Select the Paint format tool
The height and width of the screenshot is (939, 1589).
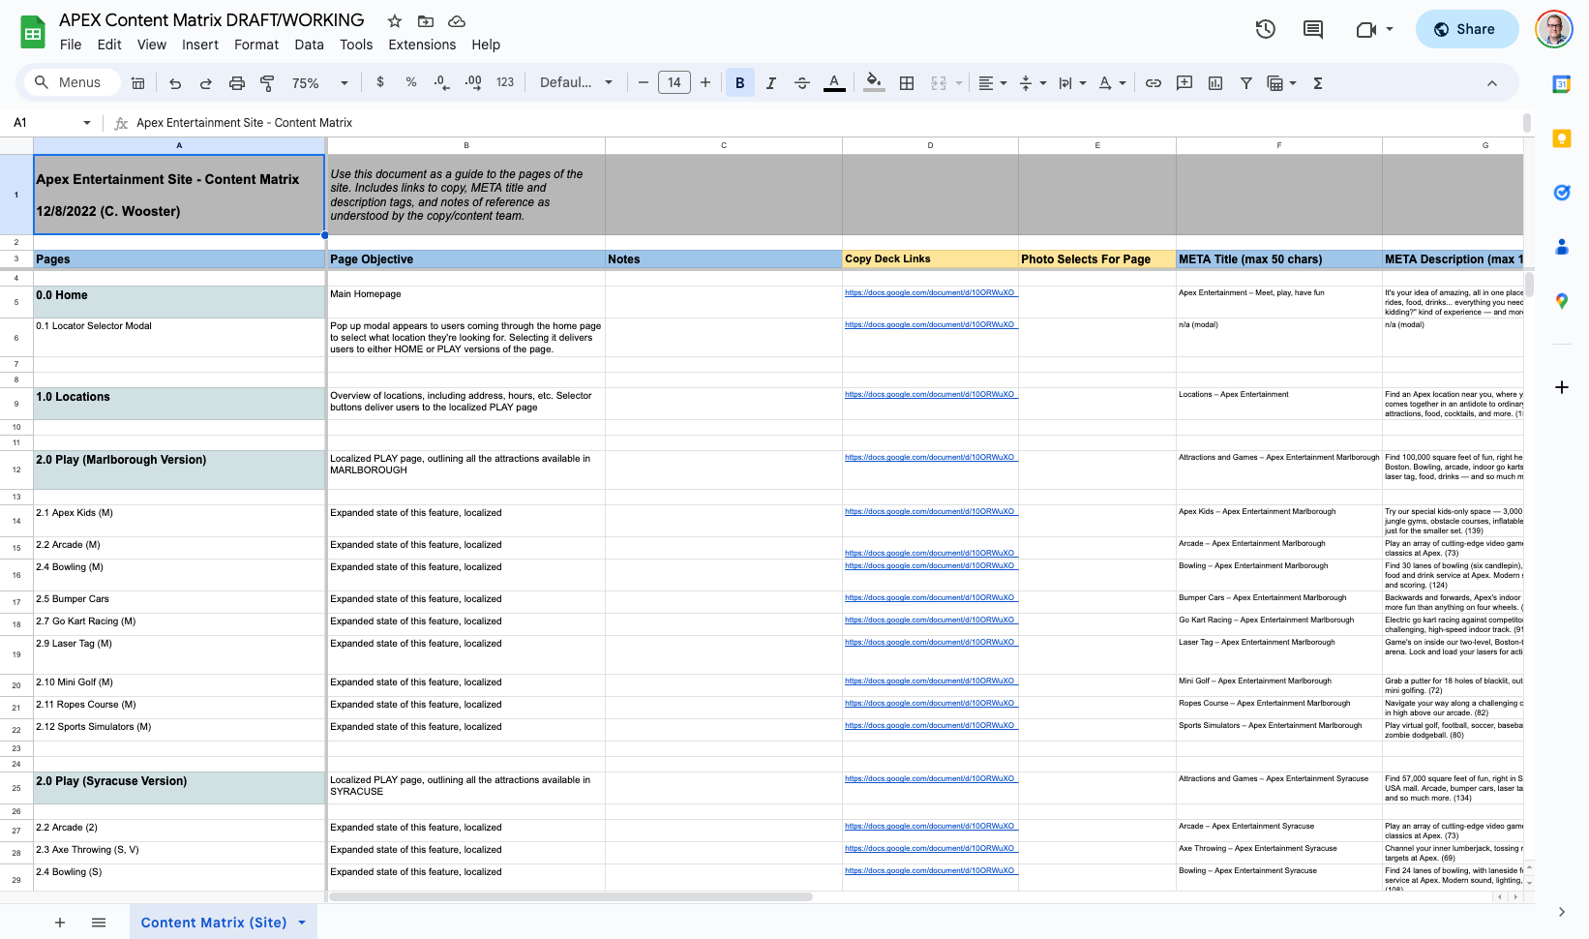coord(268,83)
